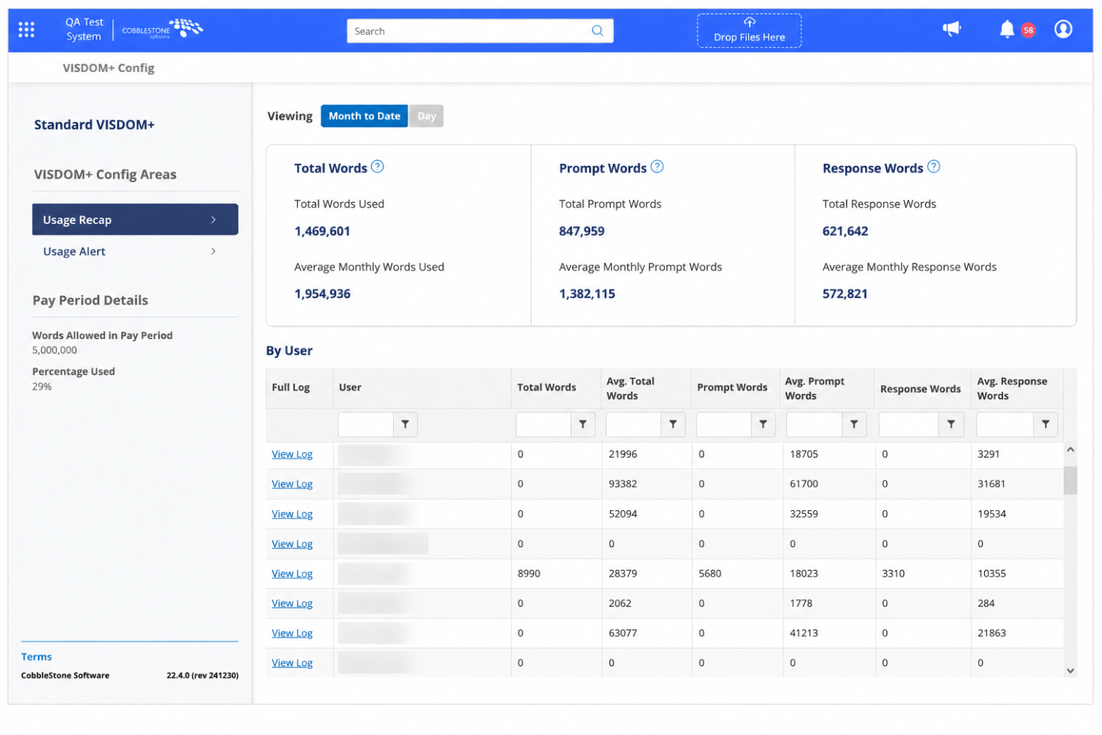Open View Log for the 2062 row

pos(292,603)
